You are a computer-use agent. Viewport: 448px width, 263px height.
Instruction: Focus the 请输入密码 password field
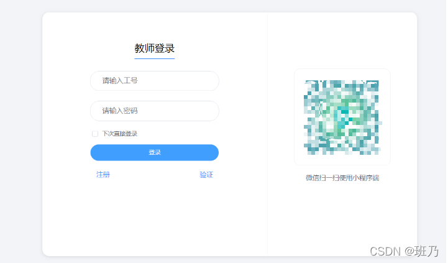click(x=155, y=111)
